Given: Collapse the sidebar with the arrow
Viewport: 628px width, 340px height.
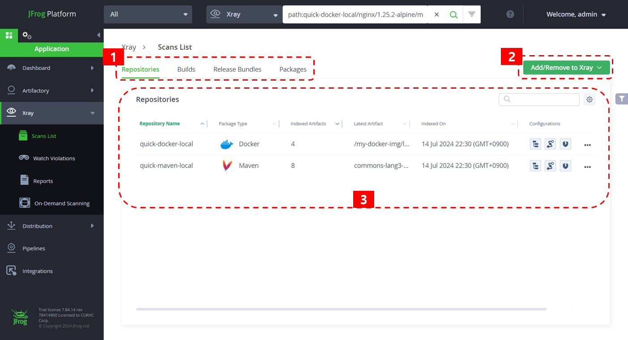Looking at the screenshot, I should (x=98, y=35).
